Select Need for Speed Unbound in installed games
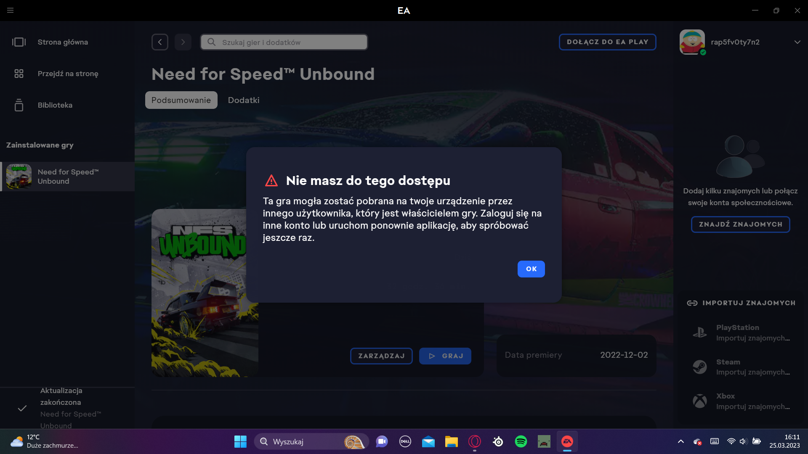Viewport: 808px width, 454px height. pos(67,177)
